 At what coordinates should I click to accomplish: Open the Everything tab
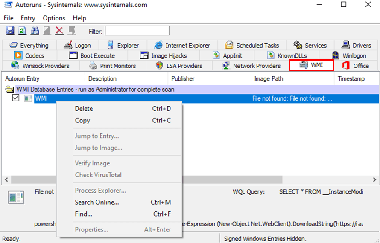click(29, 45)
